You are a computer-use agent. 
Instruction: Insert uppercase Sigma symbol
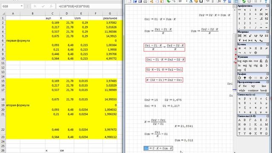pyautogui.click(x=266, y=129)
